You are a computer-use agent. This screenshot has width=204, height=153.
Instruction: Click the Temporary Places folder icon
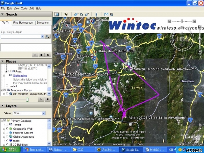[9, 90]
